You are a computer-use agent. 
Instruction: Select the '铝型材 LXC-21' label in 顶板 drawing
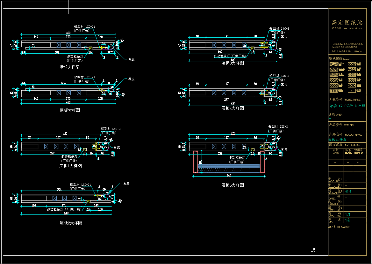click(x=84, y=26)
